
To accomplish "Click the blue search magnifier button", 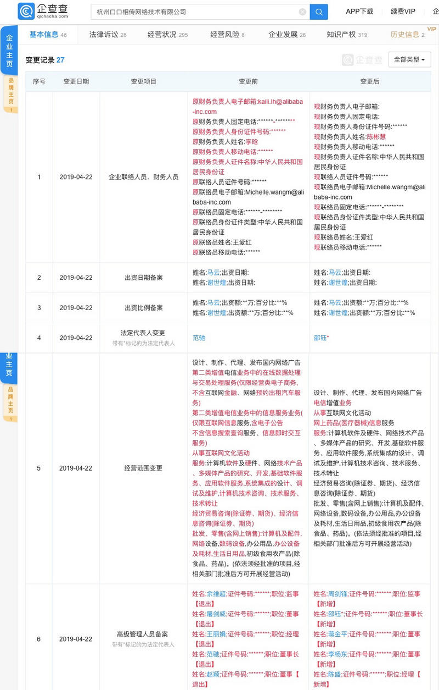I will click(x=319, y=12).
